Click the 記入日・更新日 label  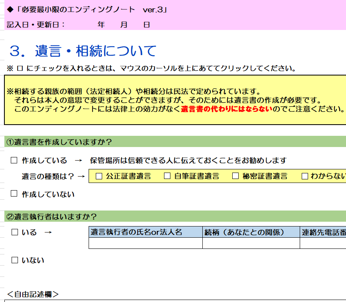(36, 24)
